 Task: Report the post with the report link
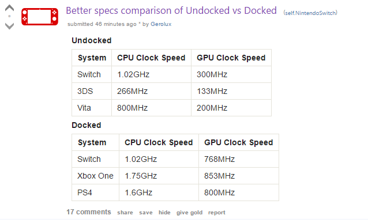pyautogui.click(x=217, y=213)
